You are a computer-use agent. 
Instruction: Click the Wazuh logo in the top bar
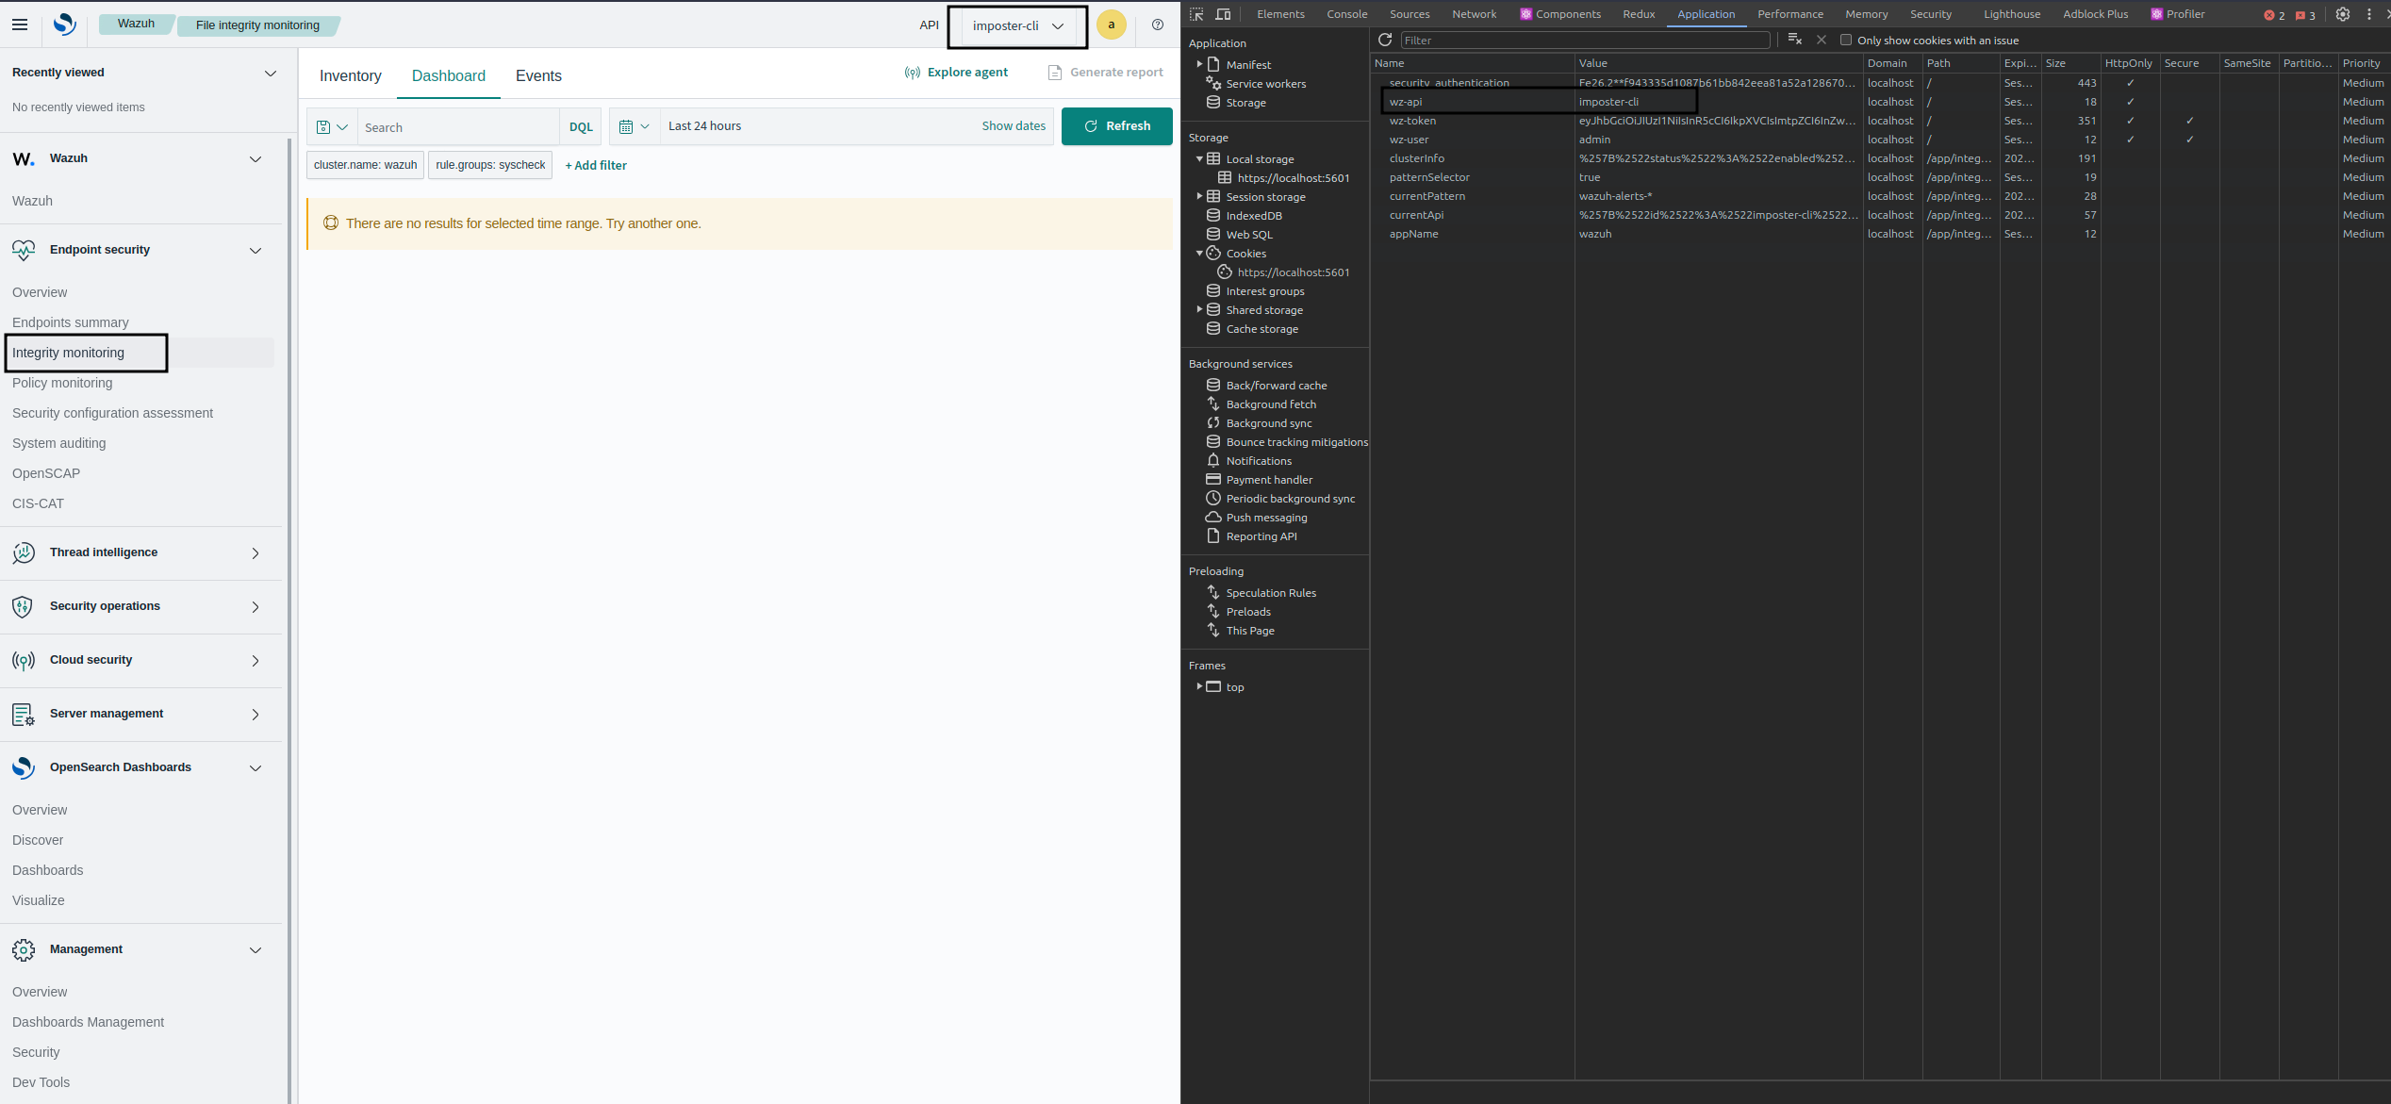[x=62, y=25]
